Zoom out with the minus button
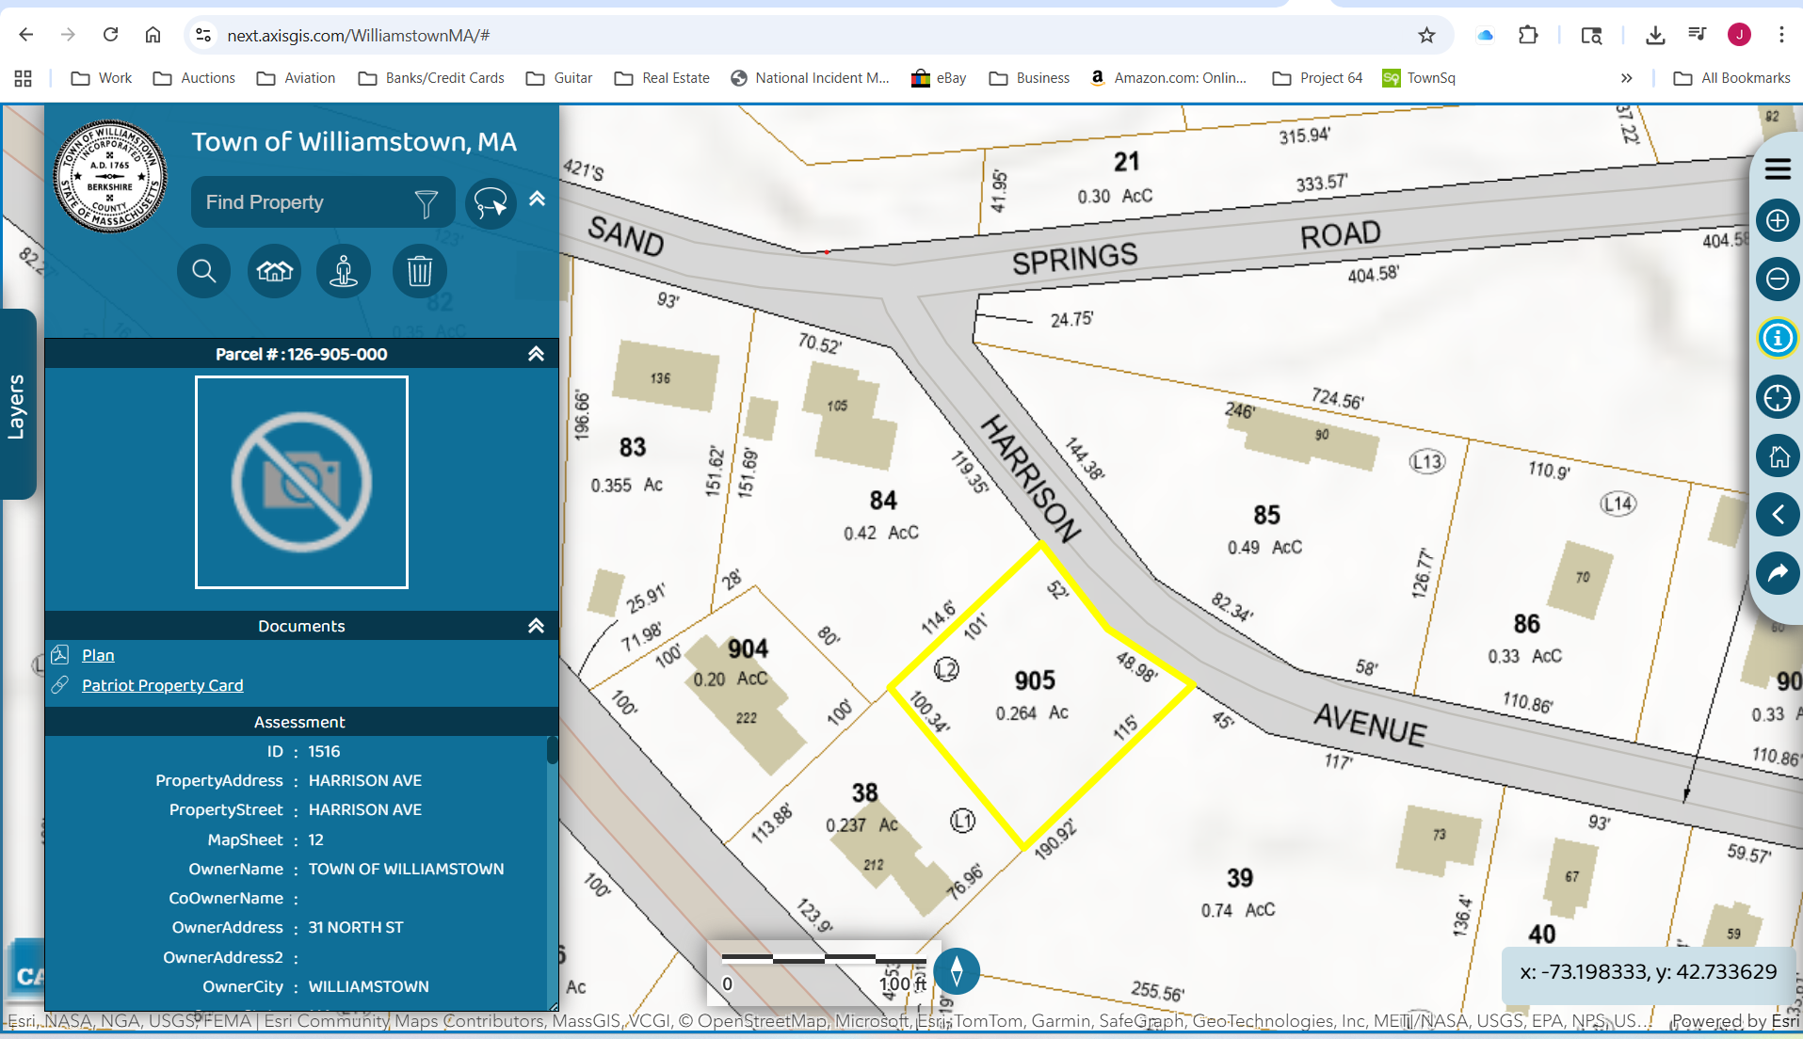 [1777, 280]
